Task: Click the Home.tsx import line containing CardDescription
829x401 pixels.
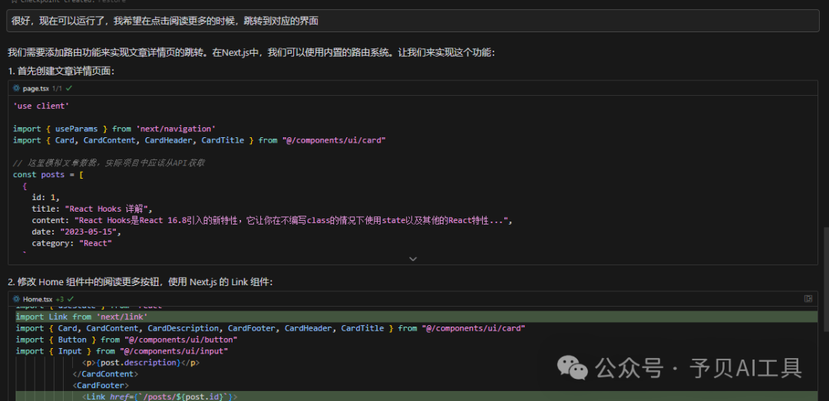Action: (270, 329)
